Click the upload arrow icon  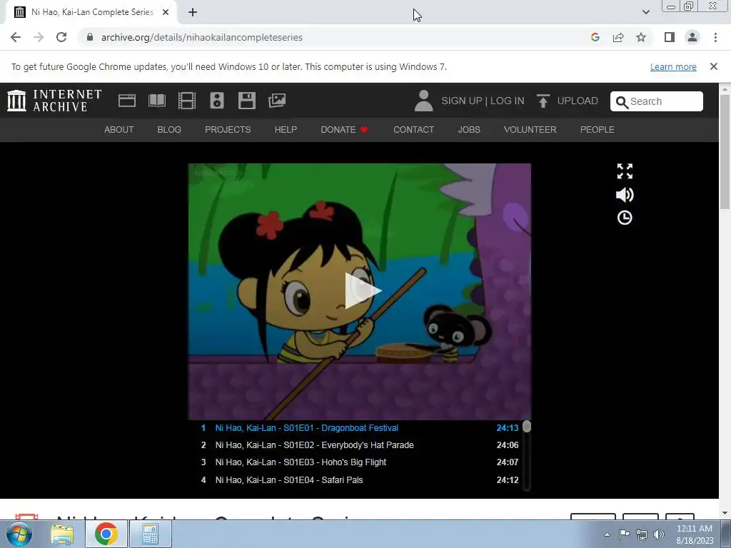click(x=543, y=101)
